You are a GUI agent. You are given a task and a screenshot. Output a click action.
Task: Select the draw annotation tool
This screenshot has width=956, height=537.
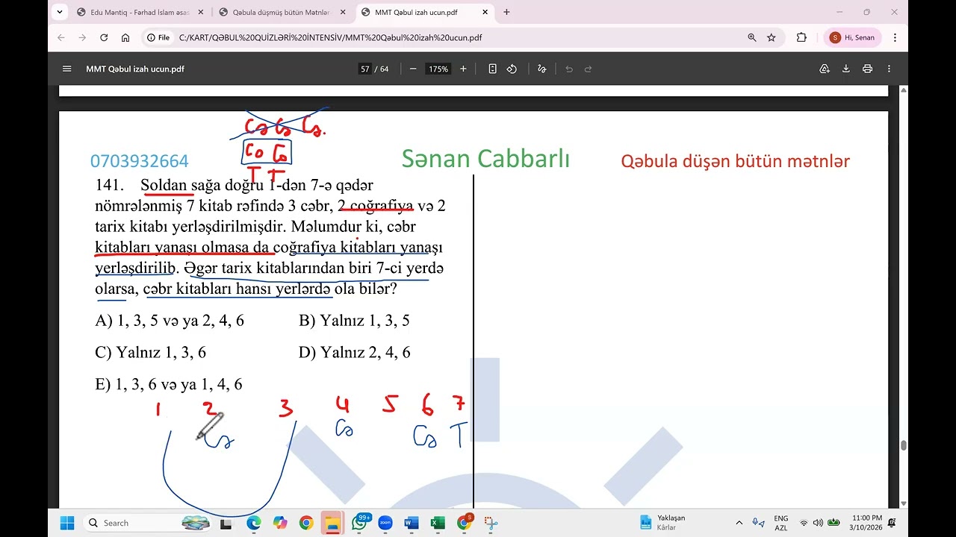(542, 69)
